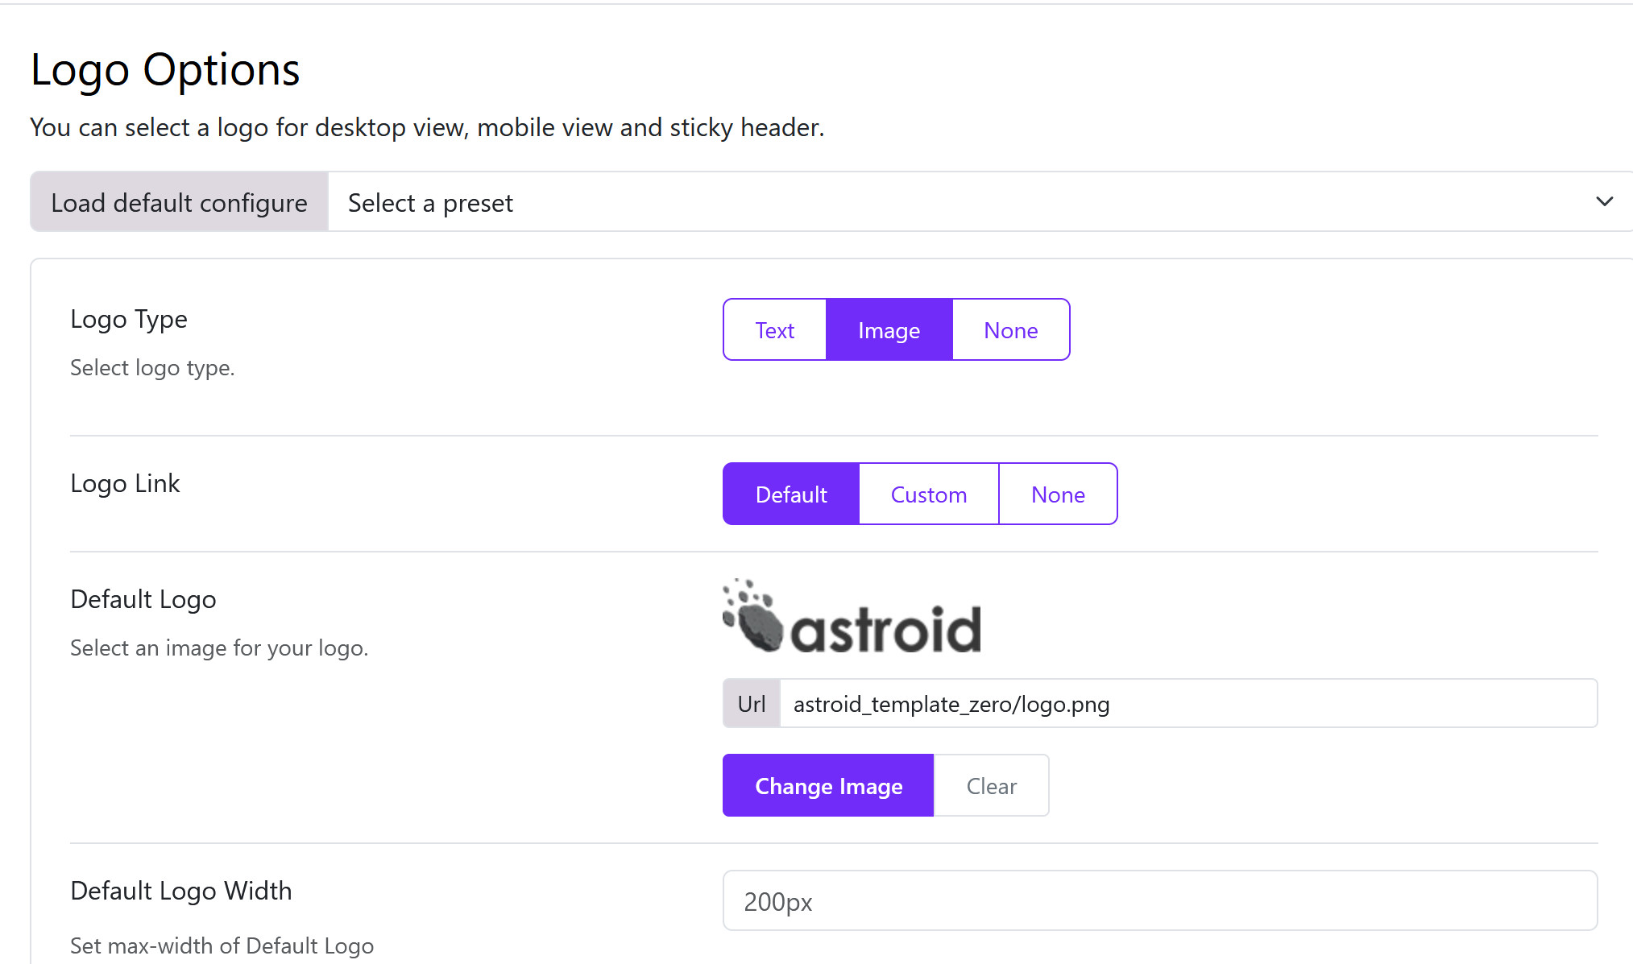Select the logo.png path text

click(950, 703)
